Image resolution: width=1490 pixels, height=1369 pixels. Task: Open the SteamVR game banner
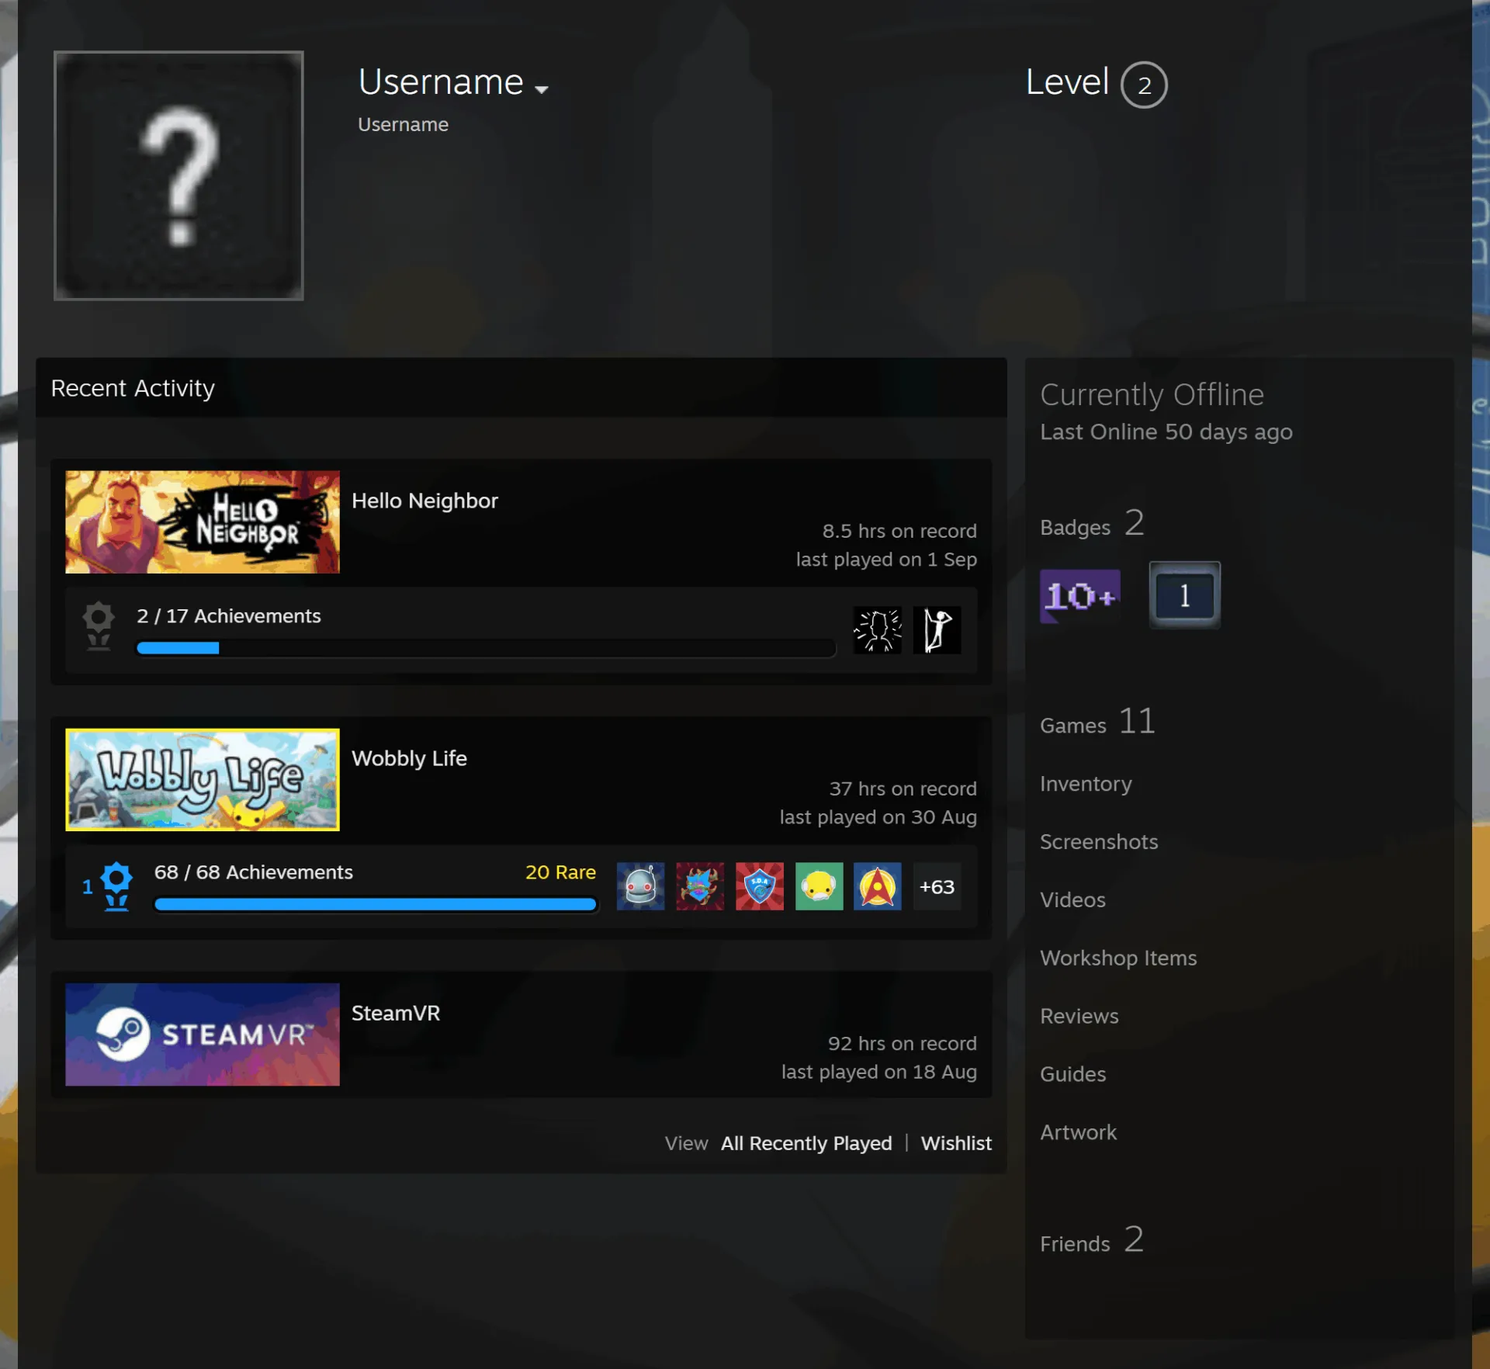(x=203, y=1035)
